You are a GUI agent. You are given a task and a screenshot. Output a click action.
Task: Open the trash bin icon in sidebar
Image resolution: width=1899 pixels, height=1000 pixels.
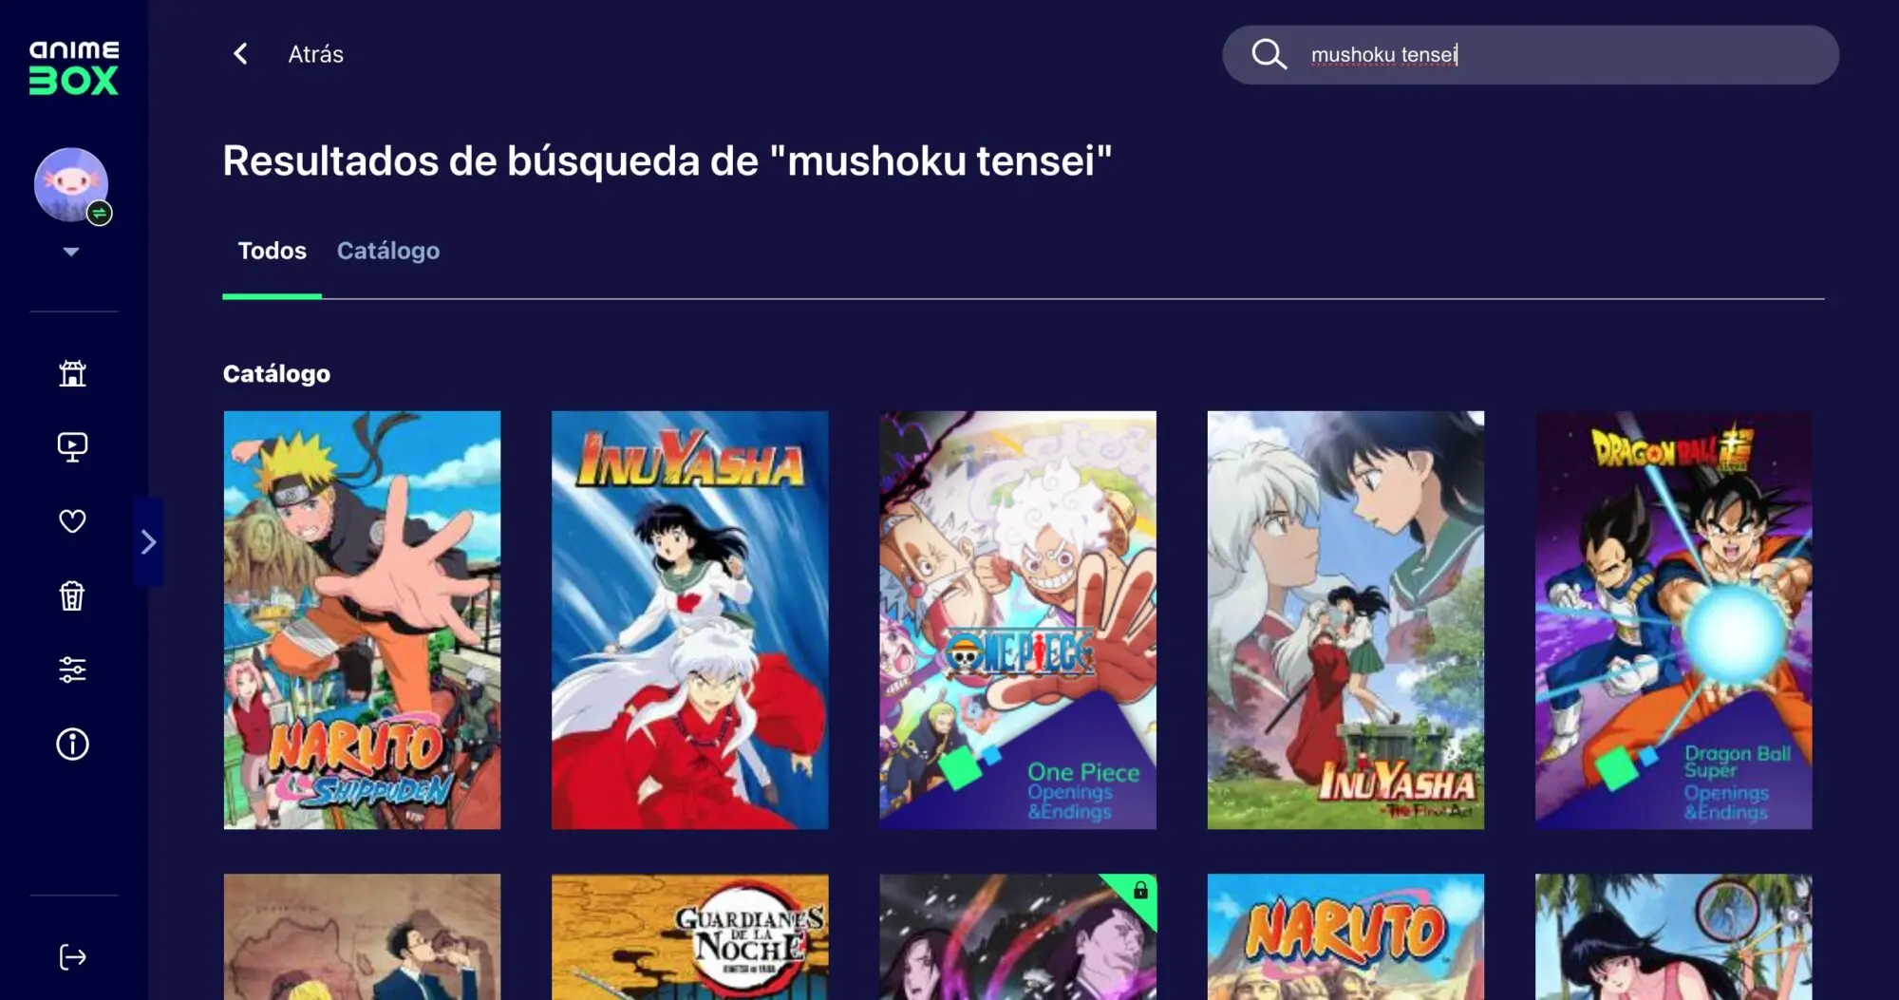pyautogui.click(x=72, y=595)
